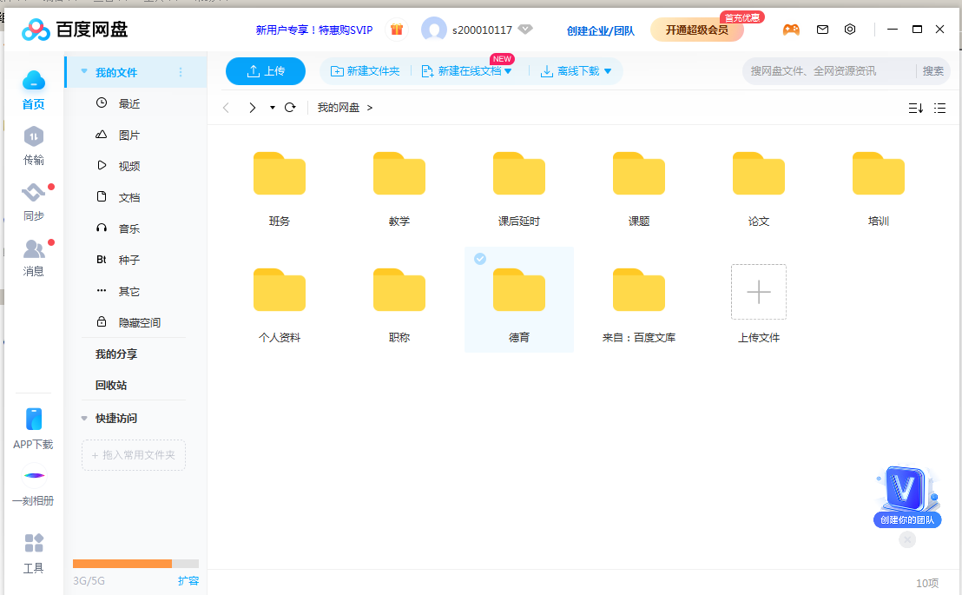962x595 pixels.
Task: Click the refresh icon in navigation bar
Action: pyautogui.click(x=290, y=108)
